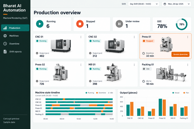Open Mill 01 card more-options menu

(x=134, y=65)
